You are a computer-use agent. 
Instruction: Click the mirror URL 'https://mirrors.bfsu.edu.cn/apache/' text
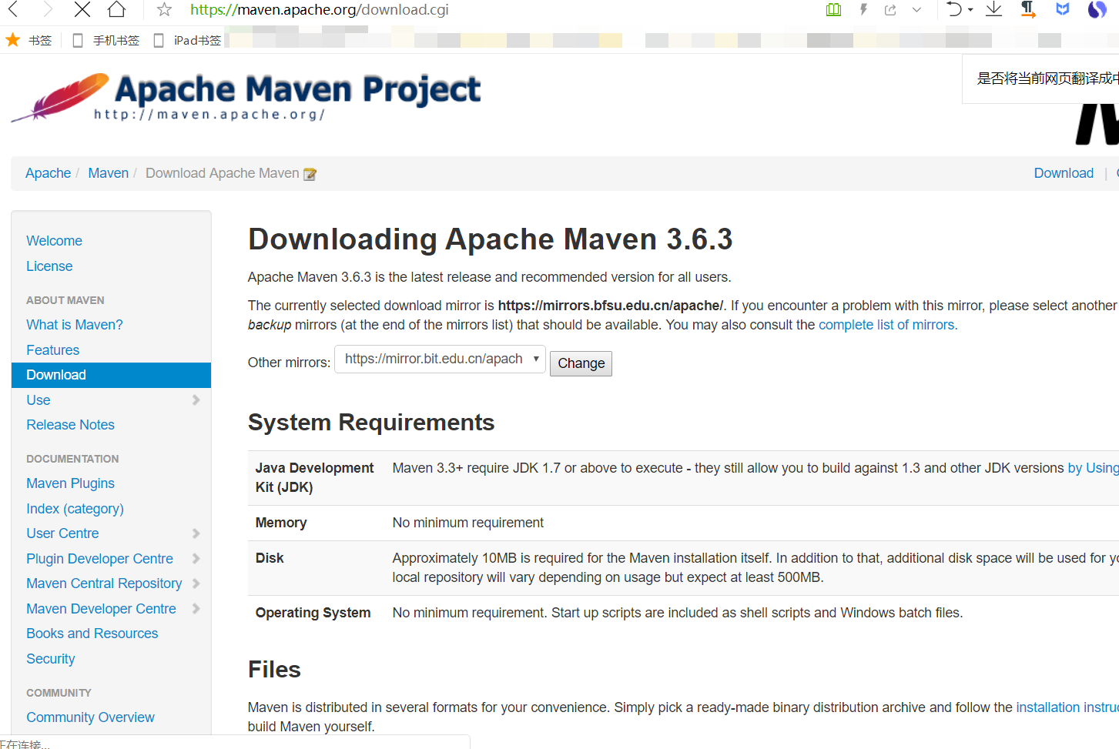611,306
